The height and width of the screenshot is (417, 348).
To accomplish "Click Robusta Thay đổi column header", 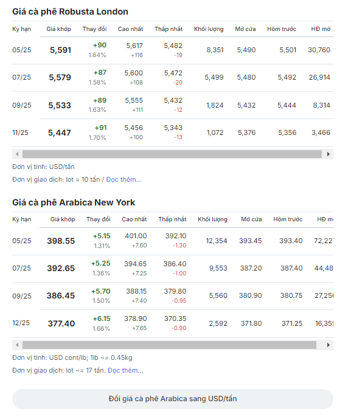I will pyautogui.click(x=95, y=29).
